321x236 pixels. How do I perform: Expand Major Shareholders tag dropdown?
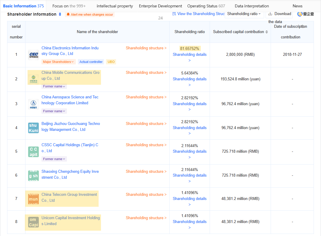pos(59,62)
